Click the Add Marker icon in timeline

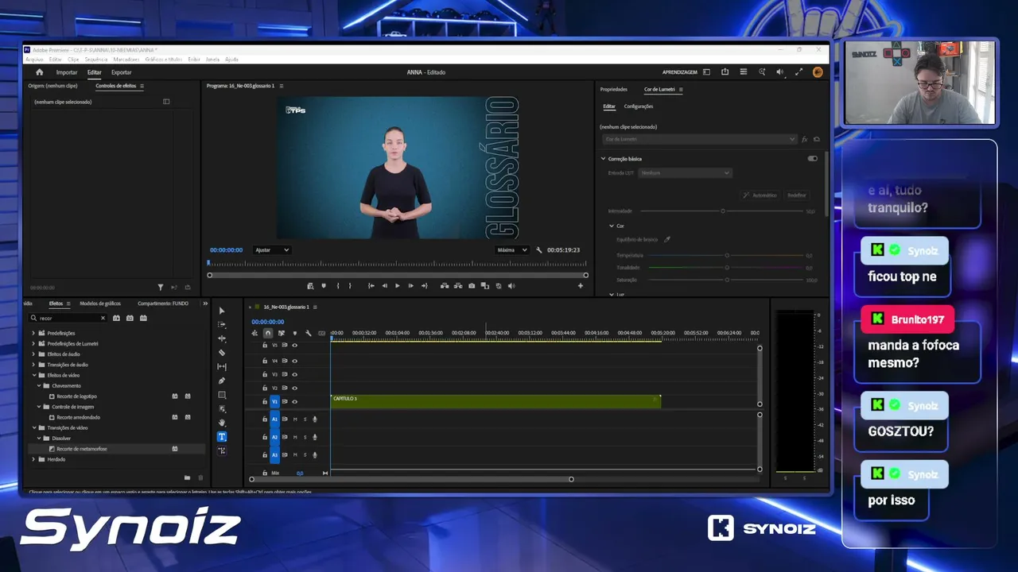pos(295,333)
